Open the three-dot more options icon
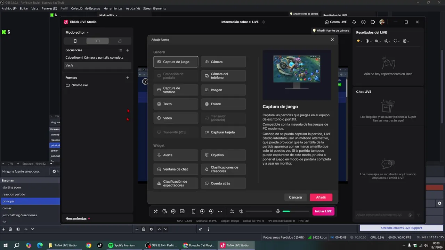Viewport: 445px width, 250px height. coord(220,211)
